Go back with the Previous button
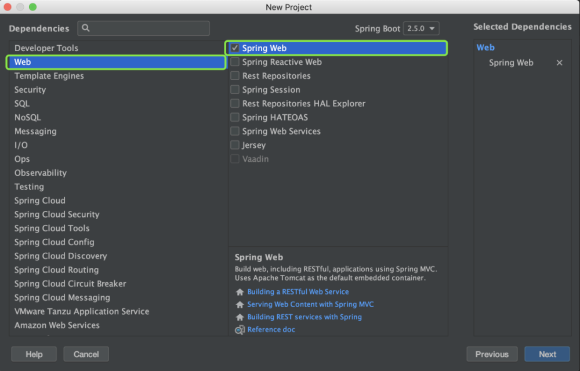The width and height of the screenshot is (580, 371). (492, 354)
